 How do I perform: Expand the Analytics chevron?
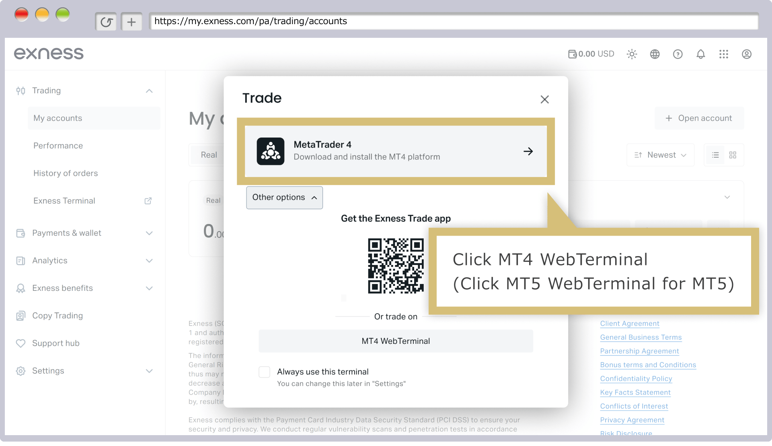coord(149,261)
